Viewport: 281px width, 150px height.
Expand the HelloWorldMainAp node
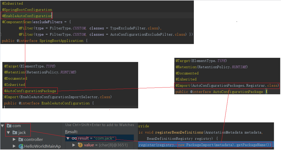[14, 146]
